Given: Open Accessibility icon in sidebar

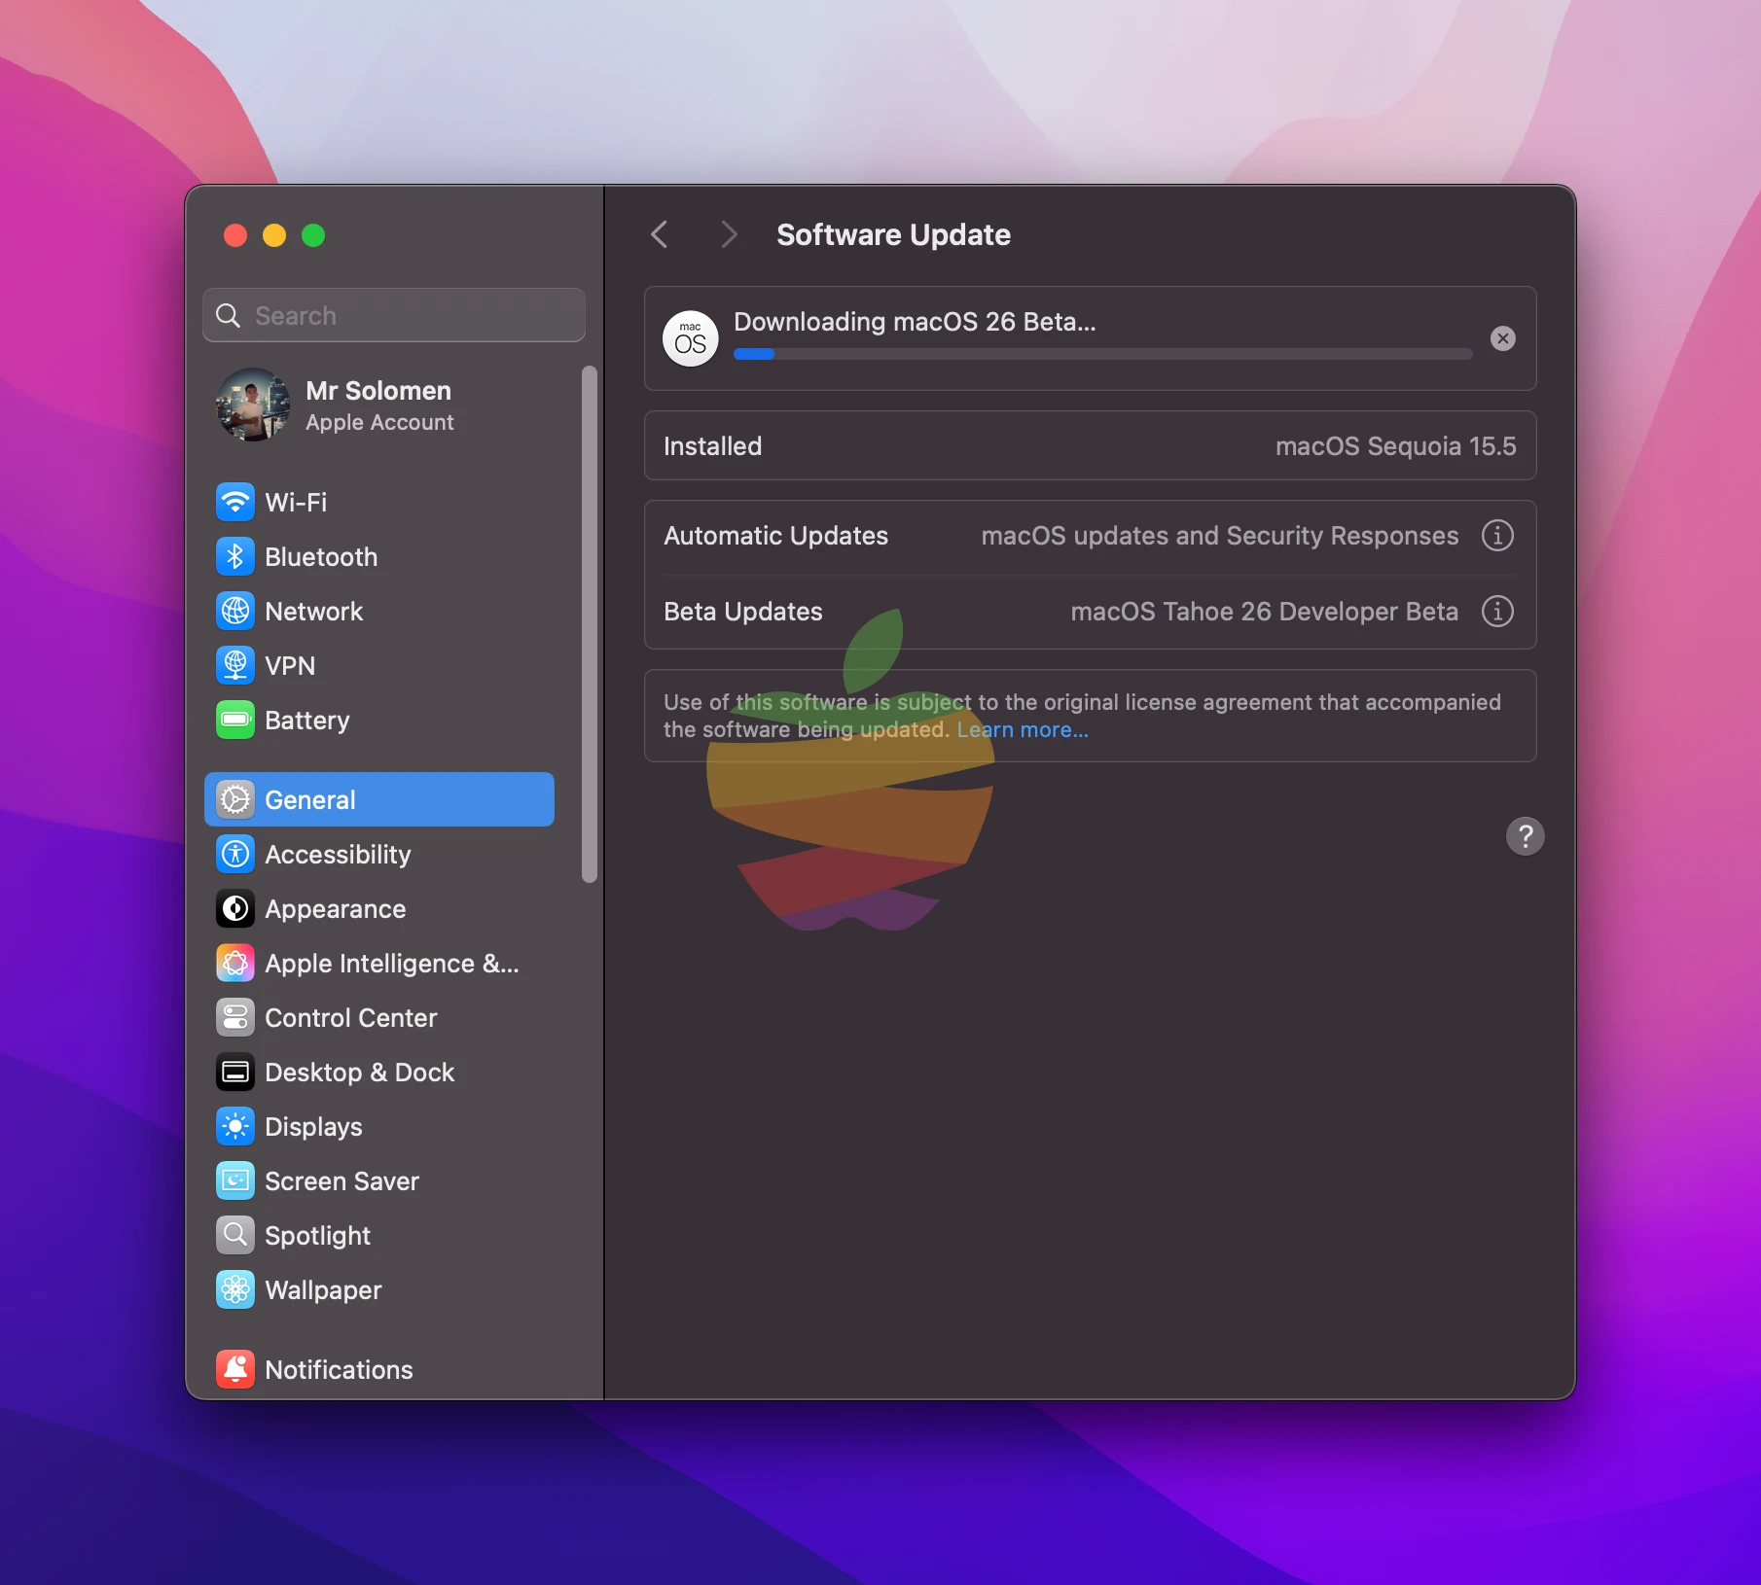Looking at the screenshot, I should (x=235, y=855).
